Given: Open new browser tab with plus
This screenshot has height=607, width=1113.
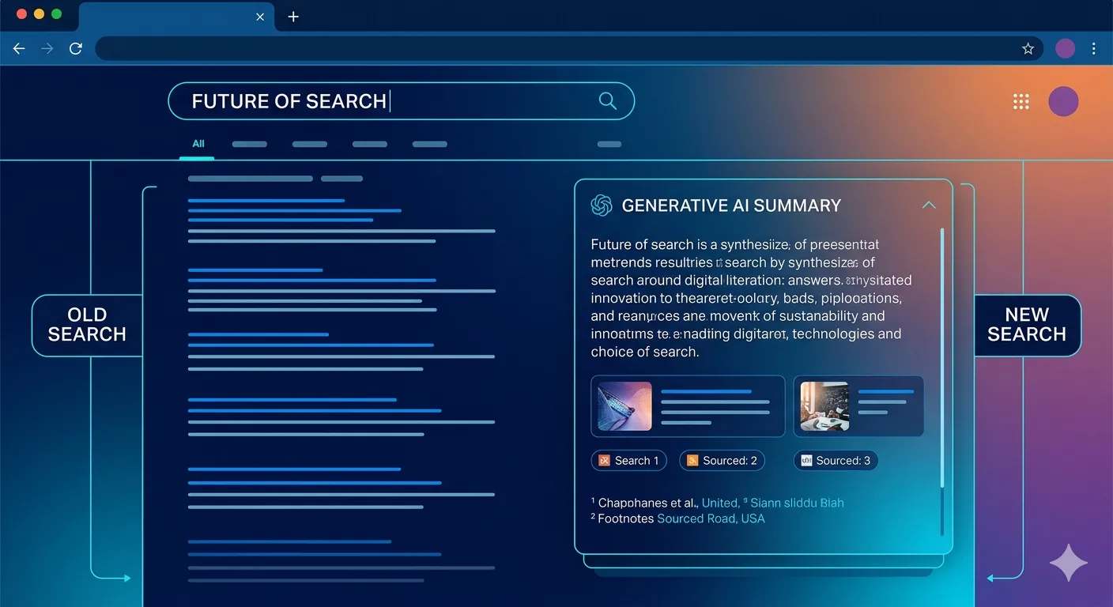Looking at the screenshot, I should click(293, 17).
